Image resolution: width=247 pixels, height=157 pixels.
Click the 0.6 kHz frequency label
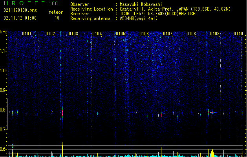(x=3, y=149)
